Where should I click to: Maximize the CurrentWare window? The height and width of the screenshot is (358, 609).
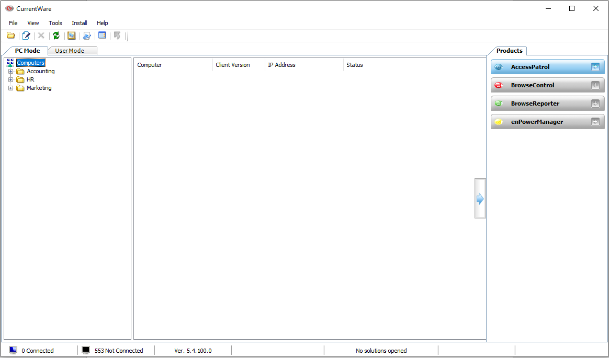572,8
